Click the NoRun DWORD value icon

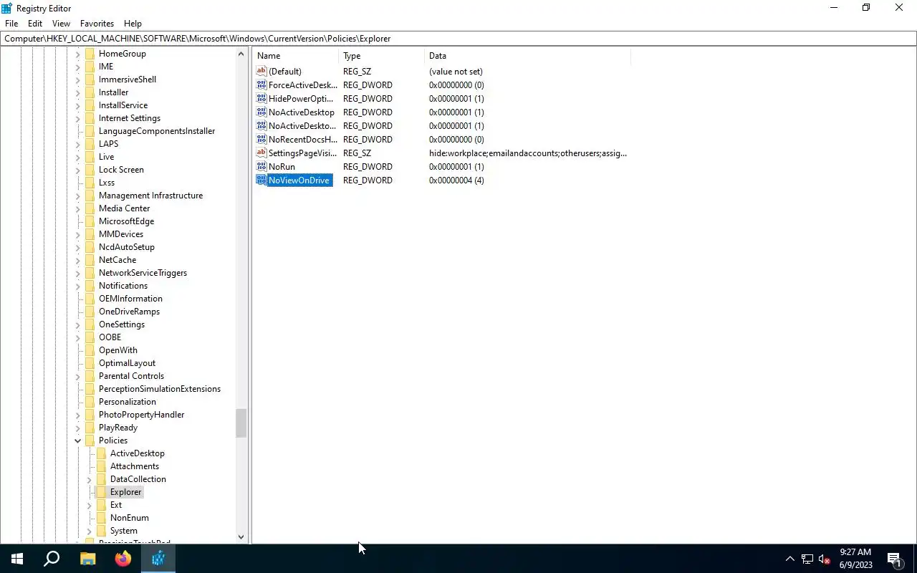[261, 167]
